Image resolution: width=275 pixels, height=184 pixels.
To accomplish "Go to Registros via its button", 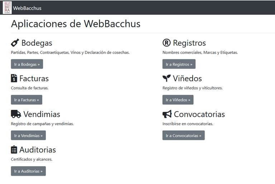I will [179, 64].
